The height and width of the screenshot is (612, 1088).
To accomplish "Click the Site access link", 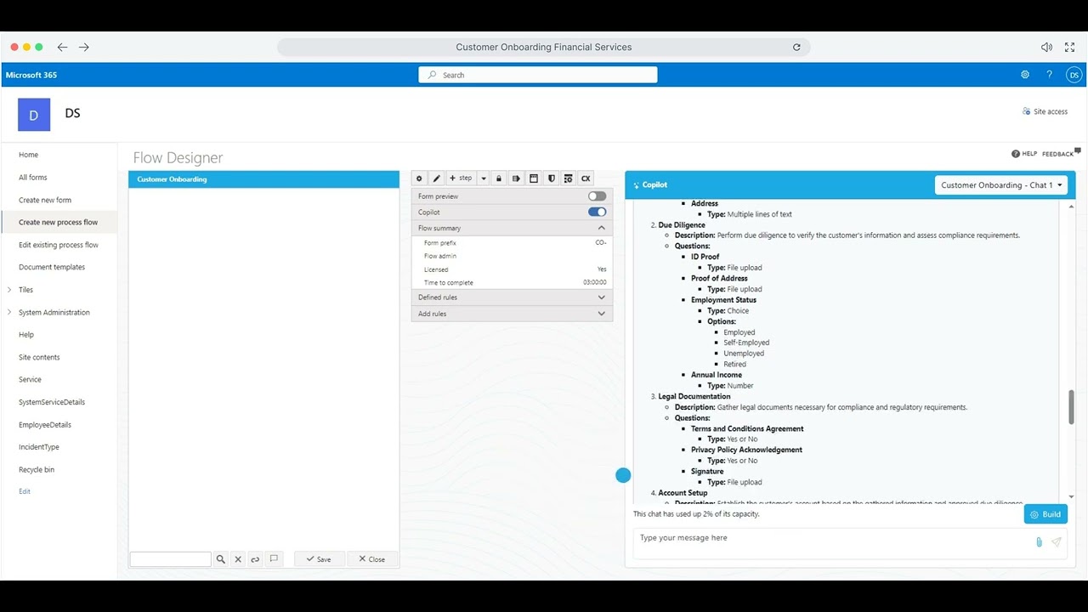I will tap(1045, 111).
